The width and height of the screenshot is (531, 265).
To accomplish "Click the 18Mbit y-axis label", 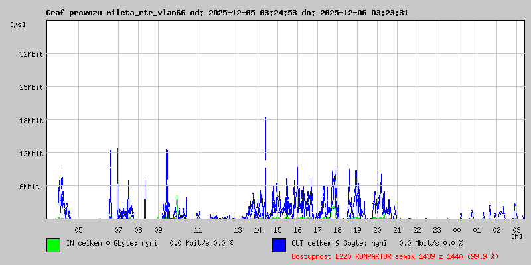I will [x=31, y=121].
